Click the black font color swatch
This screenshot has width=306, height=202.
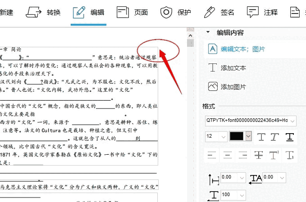237,136
